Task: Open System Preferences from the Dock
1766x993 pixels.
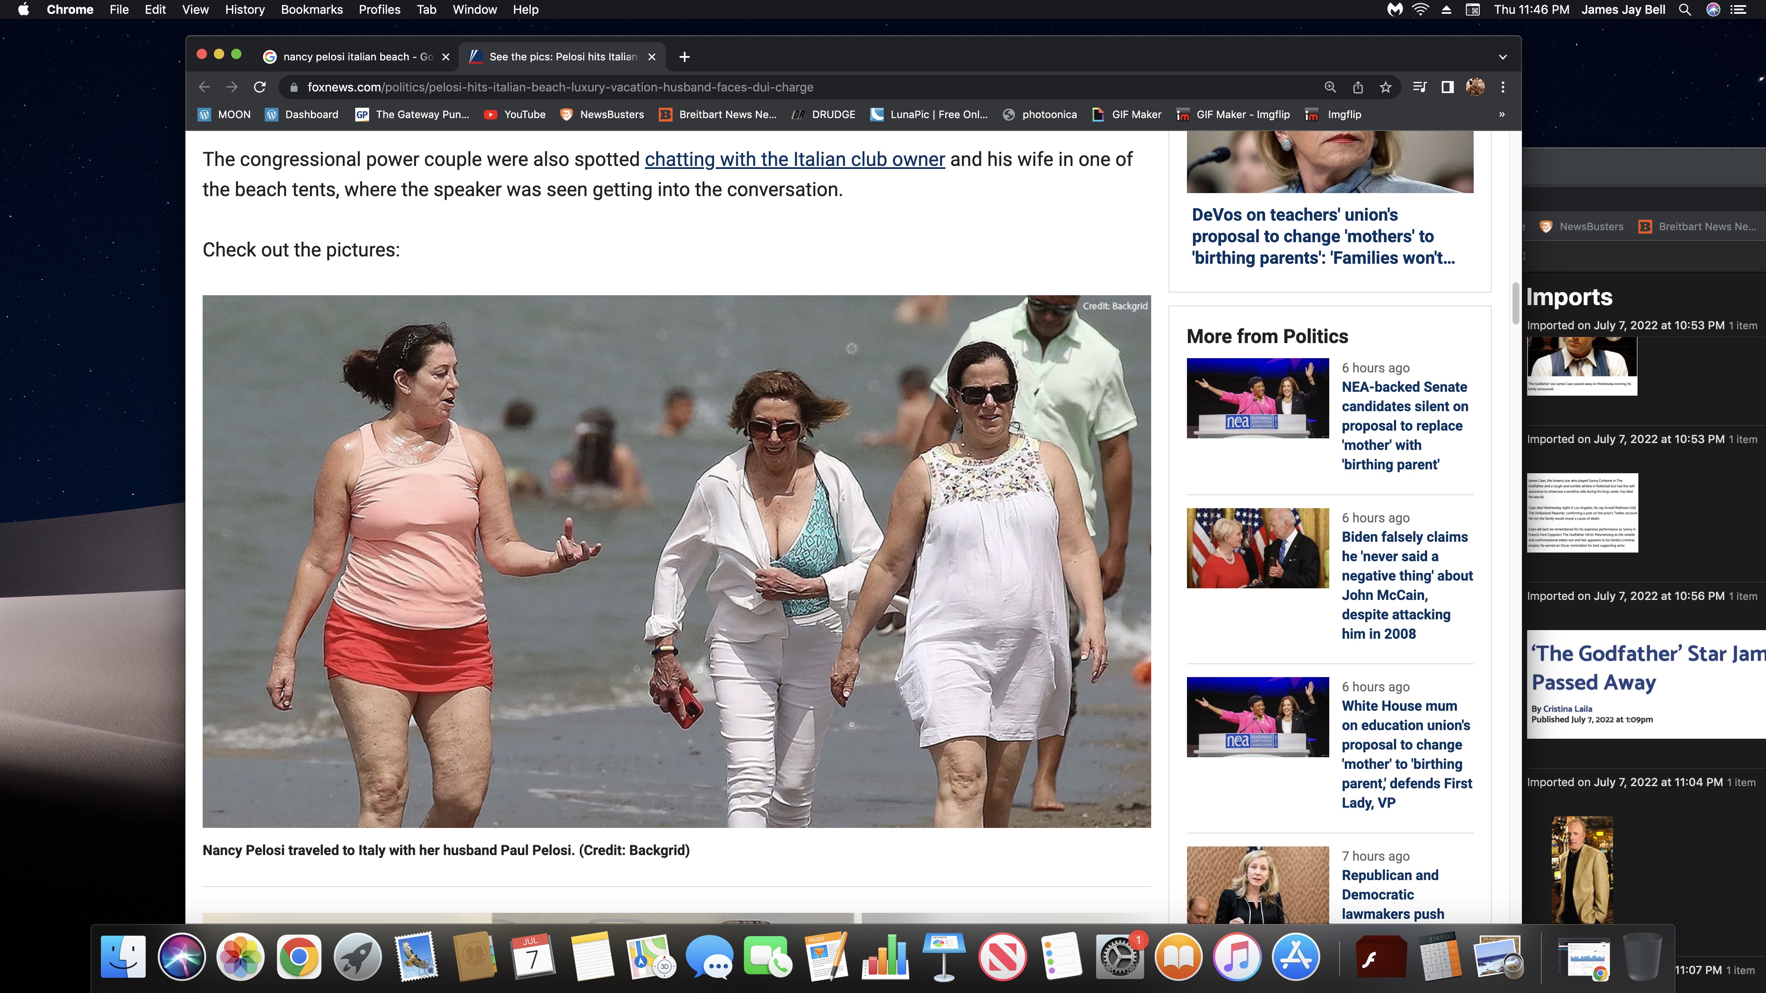Action: coord(1119,956)
